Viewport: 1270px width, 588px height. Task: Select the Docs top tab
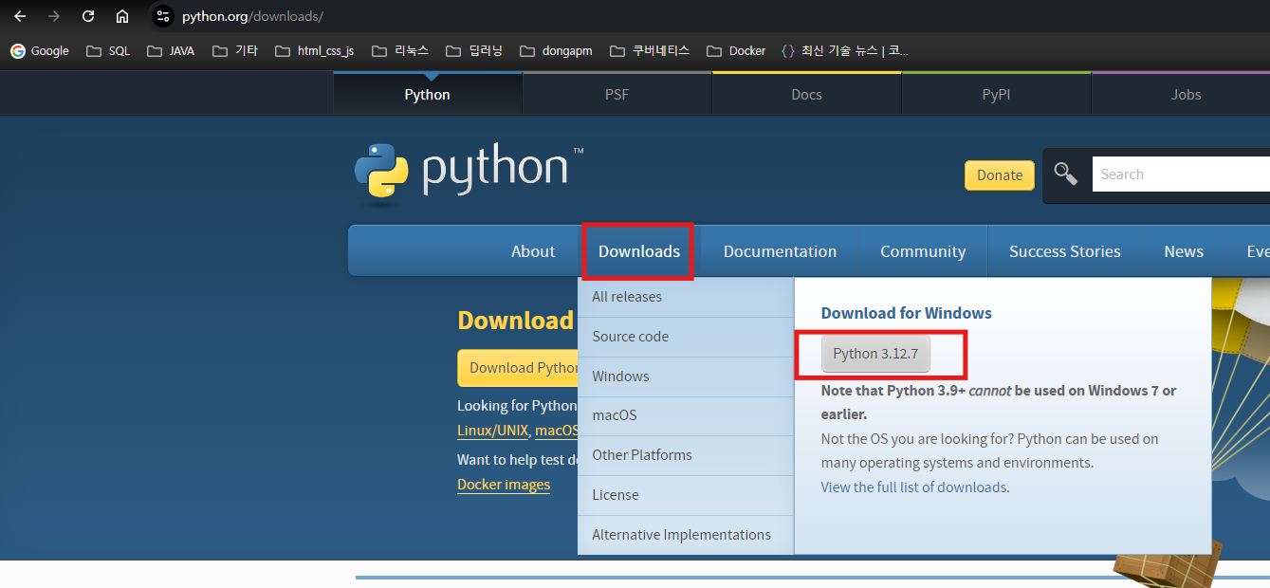pos(806,95)
